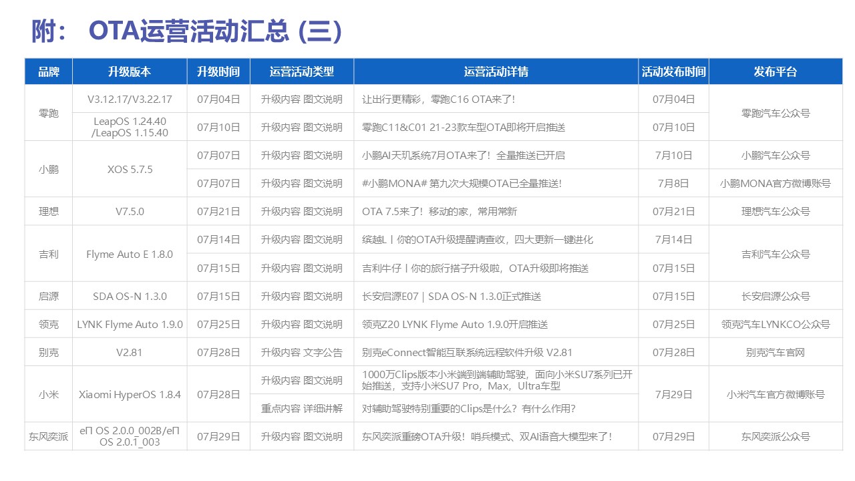The height and width of the screenshot is (481, 855).
Task: Click the 小鹏MONA官方微博账号 platform cell
Action: point(776,183)
